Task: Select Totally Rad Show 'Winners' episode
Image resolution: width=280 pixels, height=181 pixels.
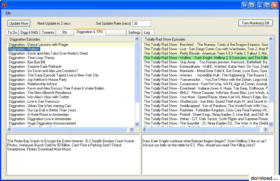Action: point(206,75)
